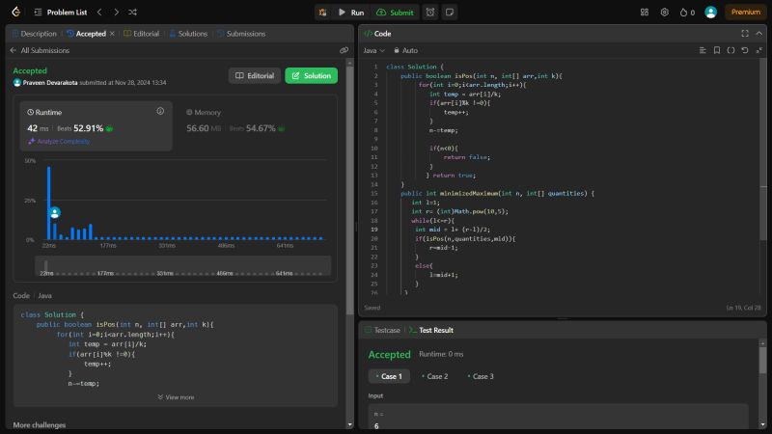Format code using the braces icon
Viewport: 772px width, 434px height.
point(731,50)
